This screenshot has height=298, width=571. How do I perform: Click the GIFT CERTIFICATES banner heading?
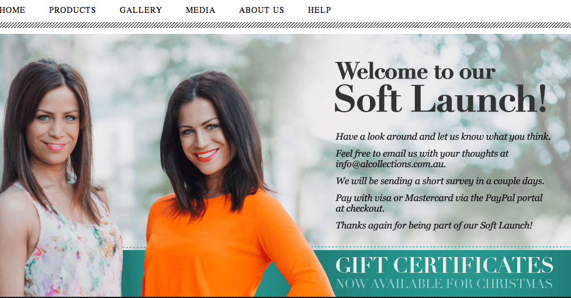pos(444,265)
